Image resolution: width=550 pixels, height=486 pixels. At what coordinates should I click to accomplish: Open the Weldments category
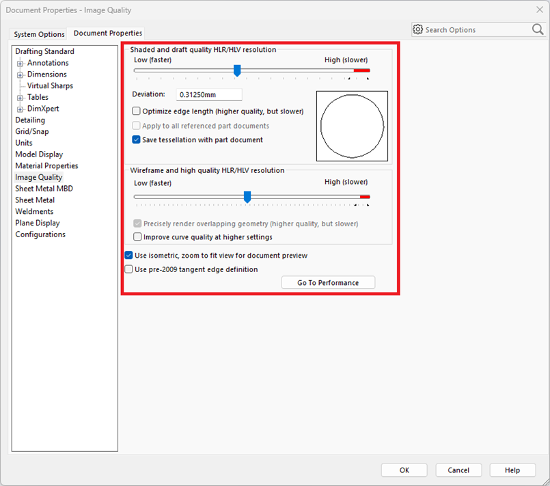pos(34,212)
